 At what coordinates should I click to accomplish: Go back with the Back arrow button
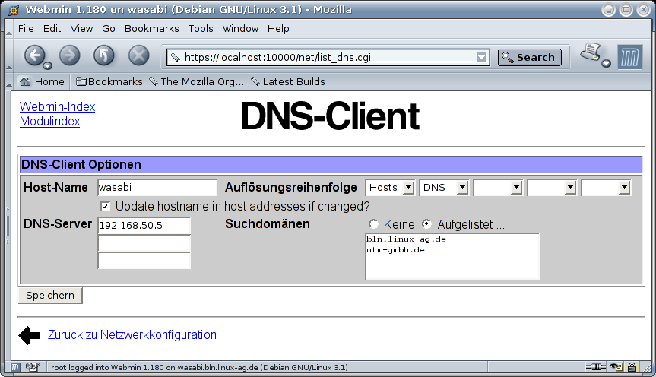(34, 55)
